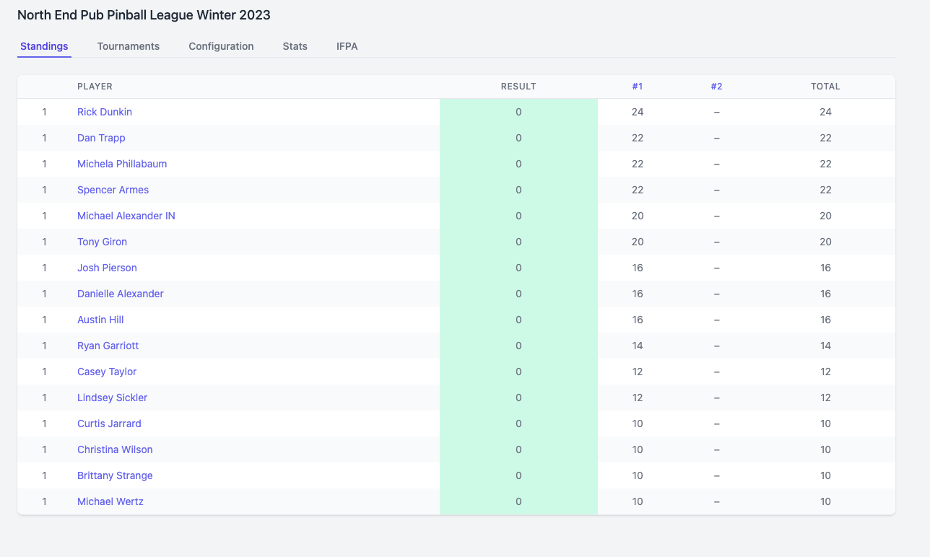
Task: View Michela Phillabaum's player page
Action: coord(122,164)
